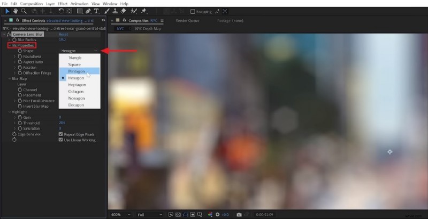Reset the Camera Lens Blur effect
This screenshot has height=219, width=428.
(x=63, y=35)
